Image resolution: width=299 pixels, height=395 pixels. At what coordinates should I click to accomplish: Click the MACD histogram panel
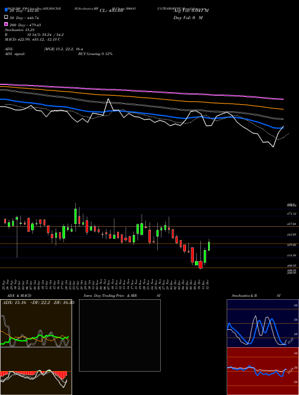(x=36, y=371)
